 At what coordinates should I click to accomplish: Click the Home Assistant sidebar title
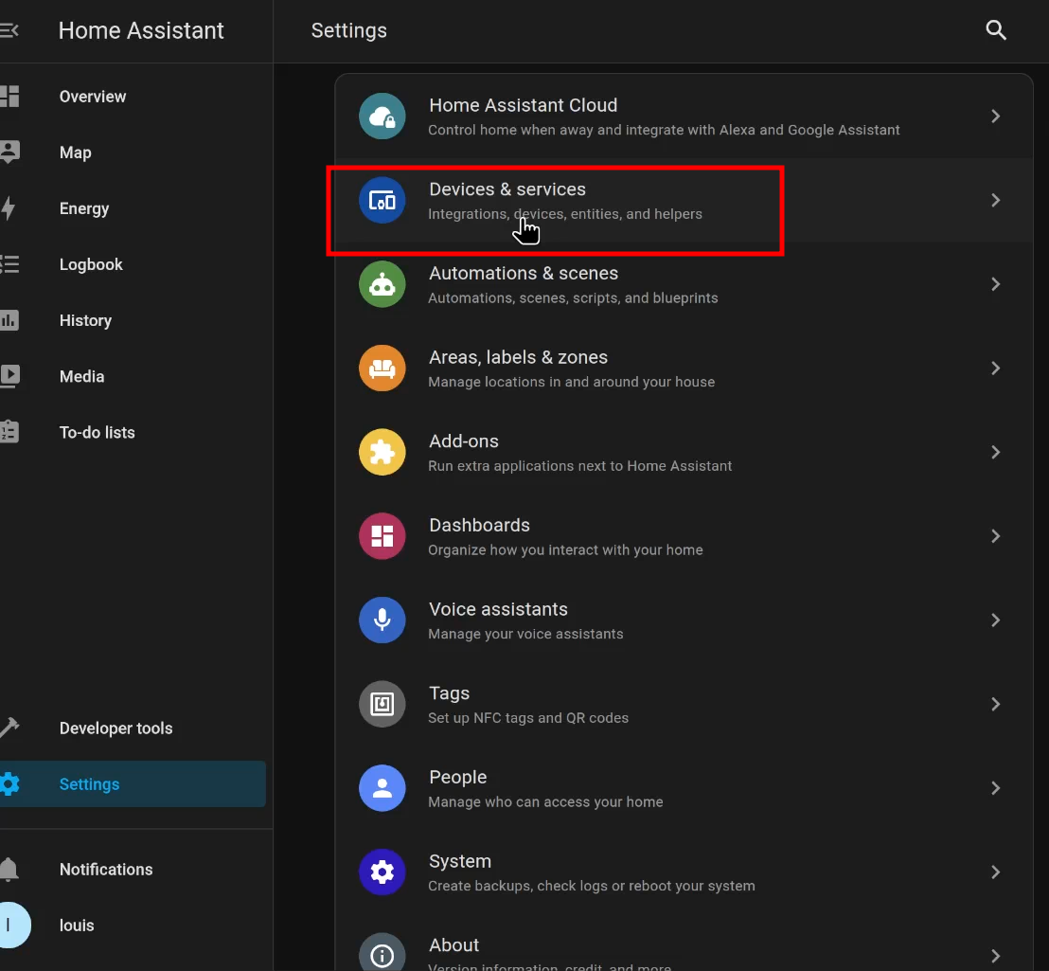click(x=141, y=30)
